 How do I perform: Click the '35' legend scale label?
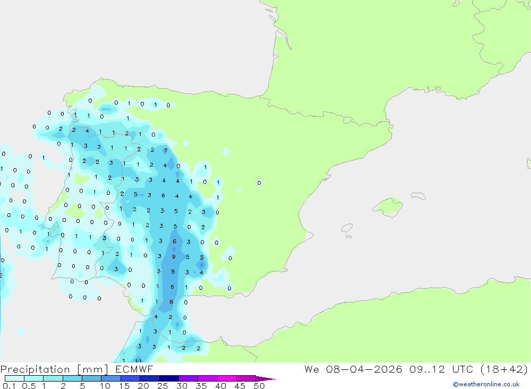click(x=201, y=386)
